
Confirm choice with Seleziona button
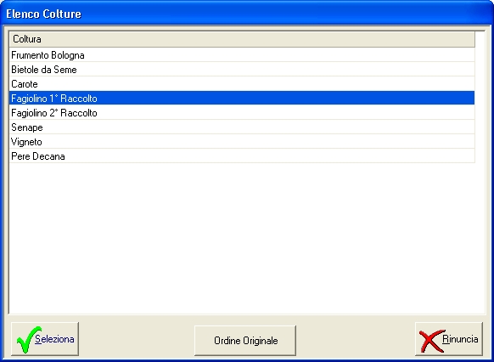(45, 339)
